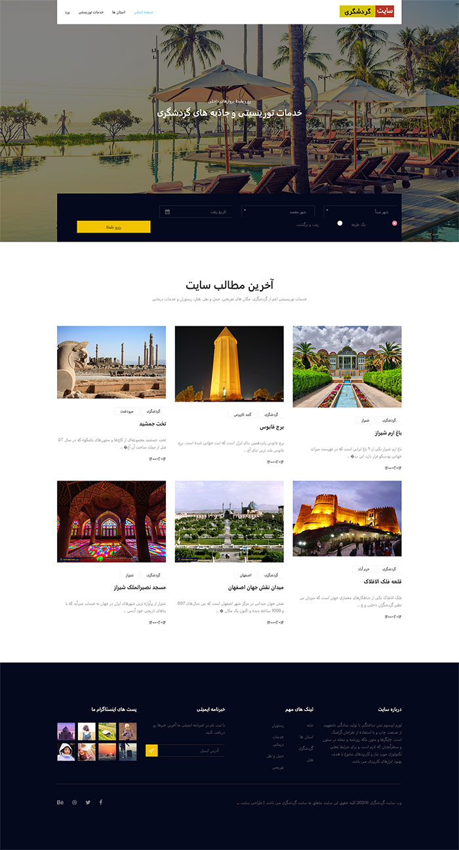Click the سایت گردشگری site logo
Viewport: 459px width, 850px height.
367,12
